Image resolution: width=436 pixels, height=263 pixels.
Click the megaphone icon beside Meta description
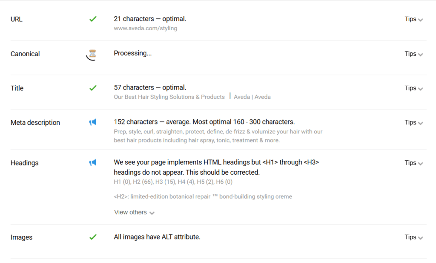click(x=92, y=122)
